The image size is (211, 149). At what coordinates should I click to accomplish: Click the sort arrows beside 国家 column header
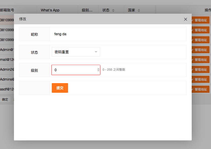[x=139, y=10]
